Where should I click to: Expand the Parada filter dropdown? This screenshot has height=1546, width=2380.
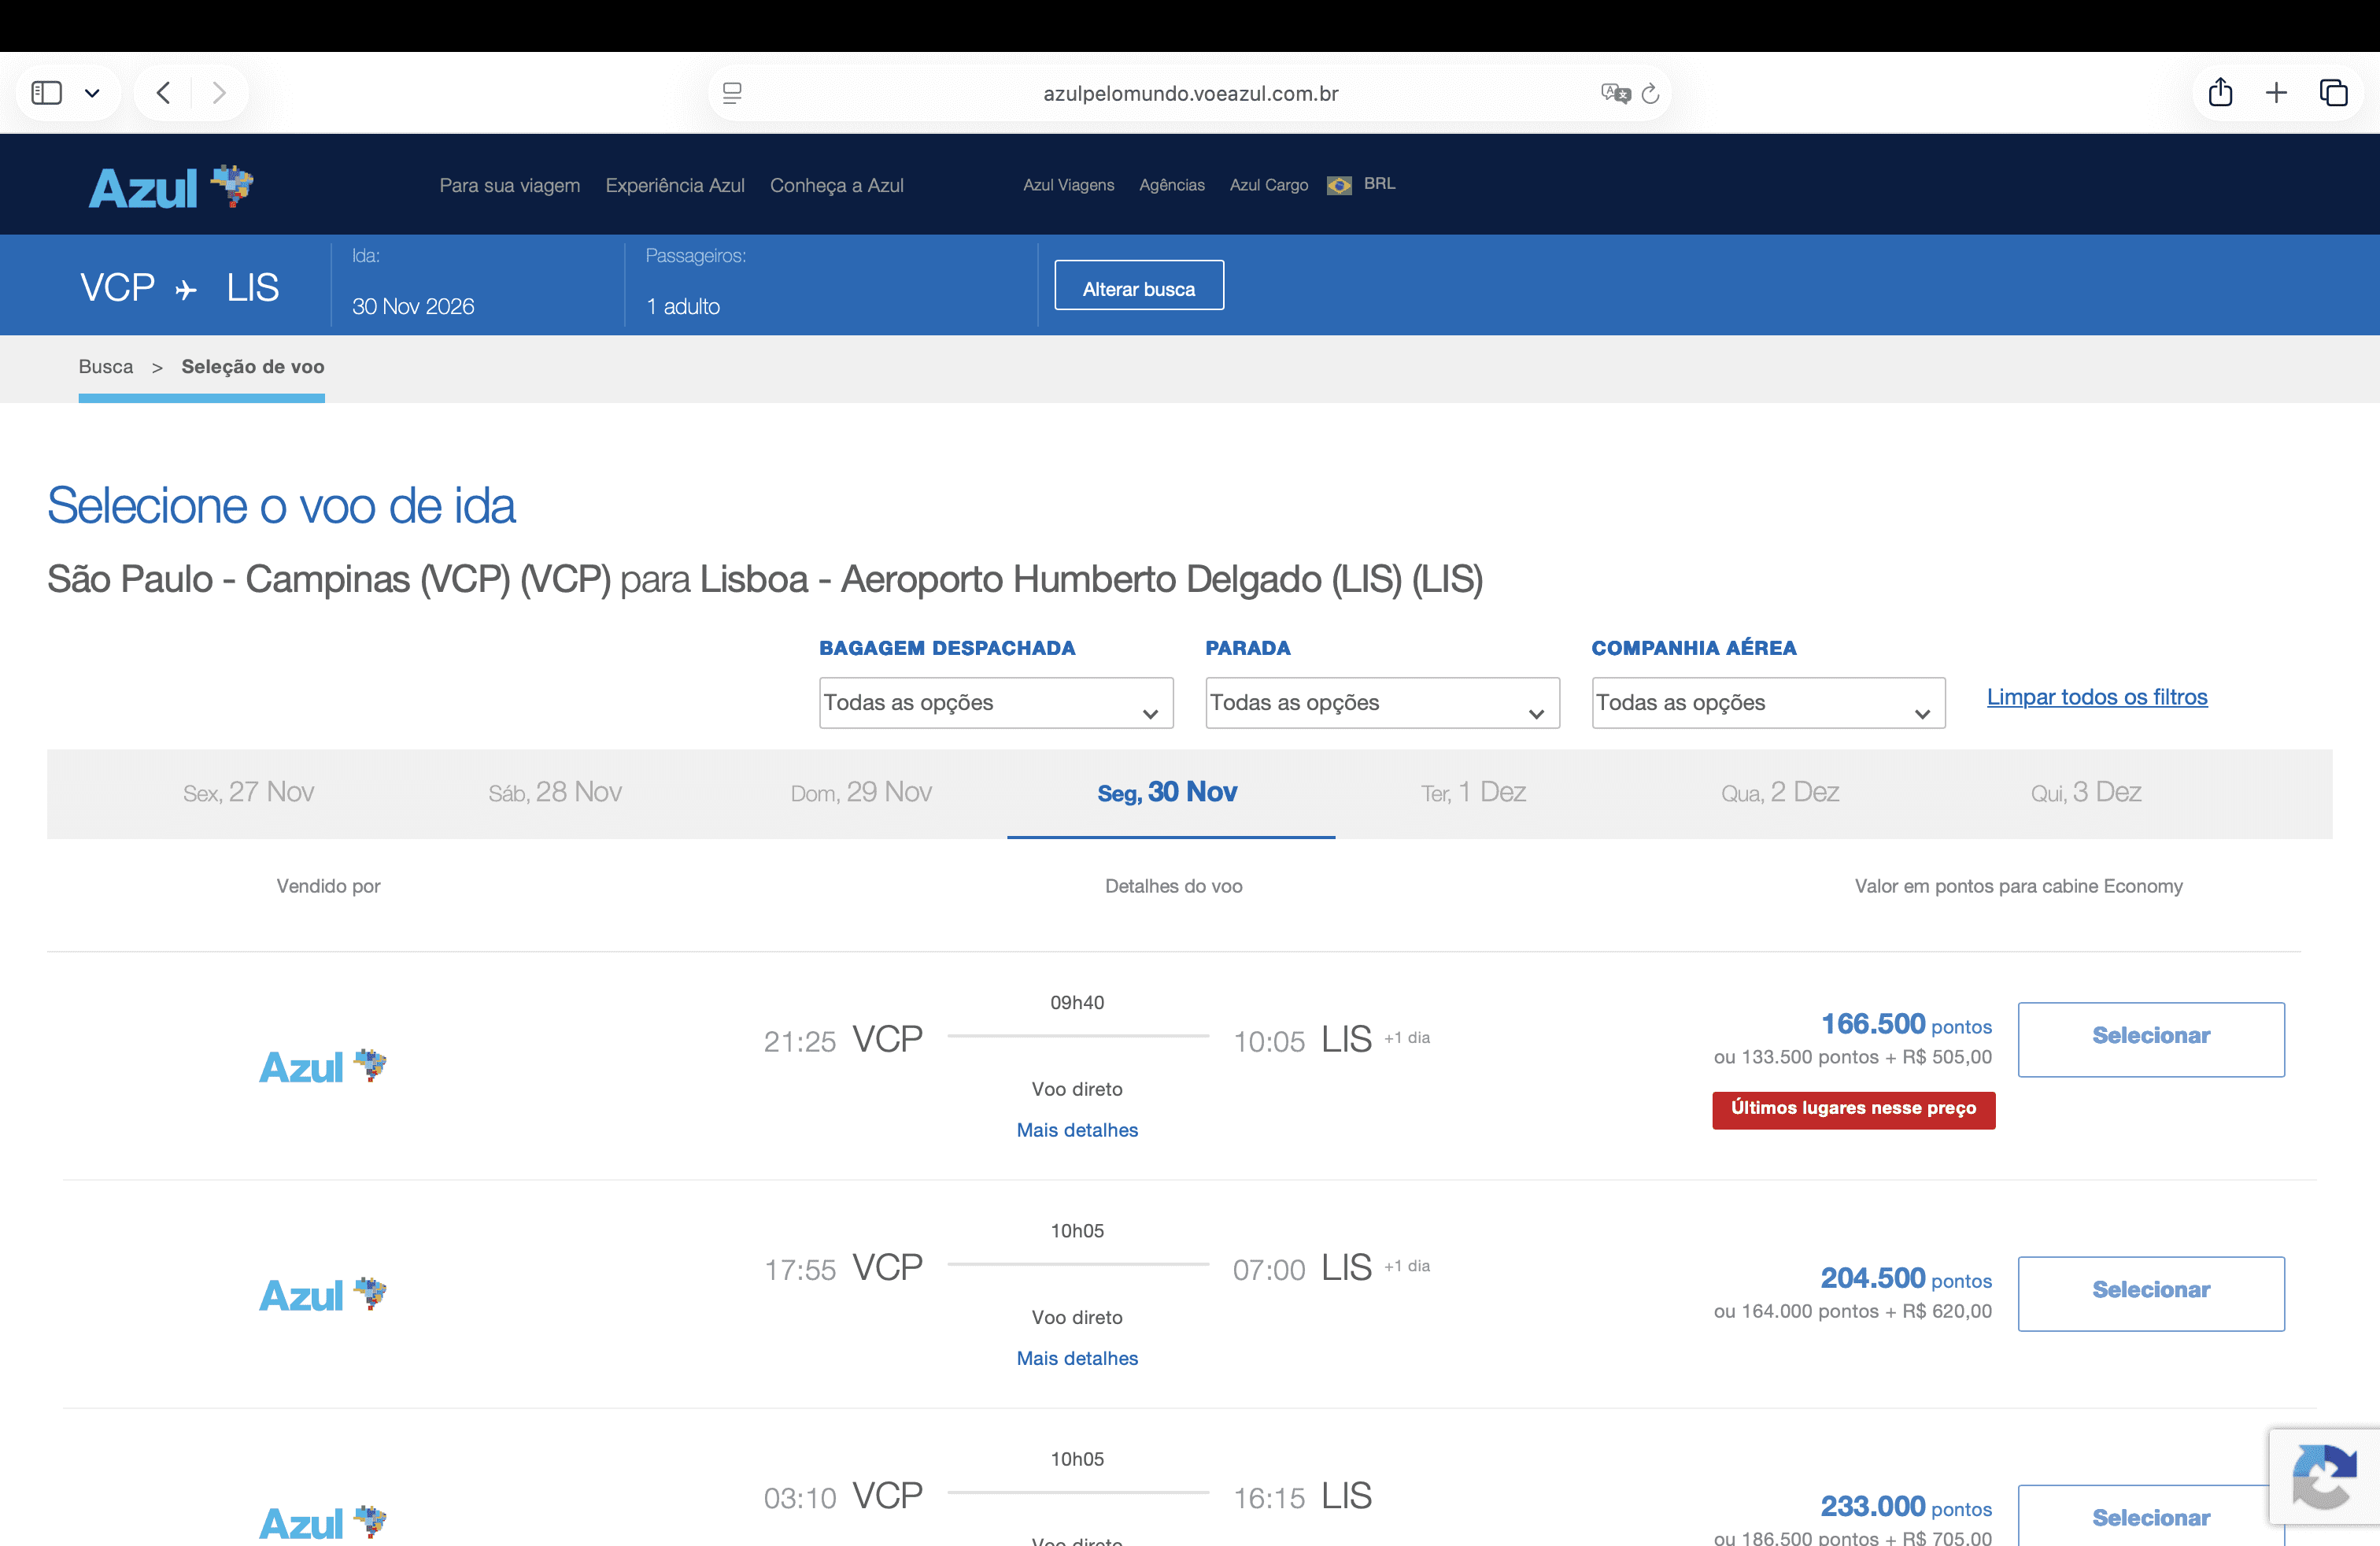1382,702
